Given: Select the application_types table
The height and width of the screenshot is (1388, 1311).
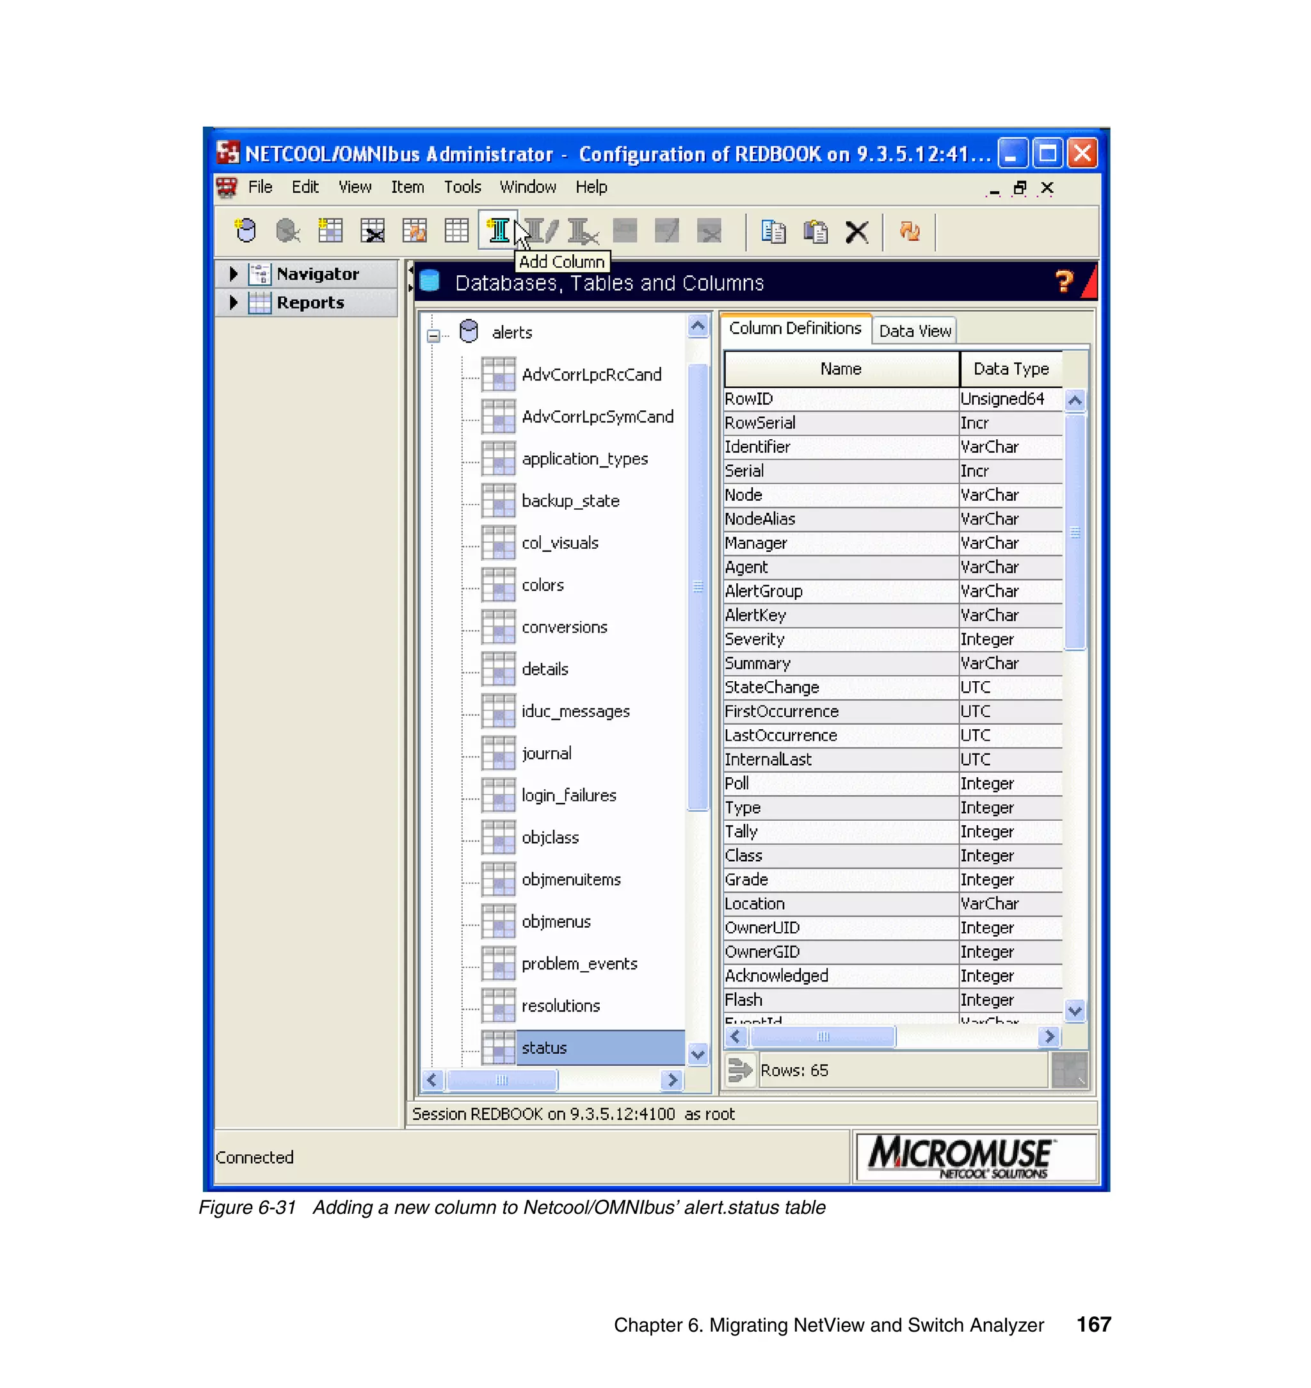Looking at the screenshot, I should coord(584,459).
